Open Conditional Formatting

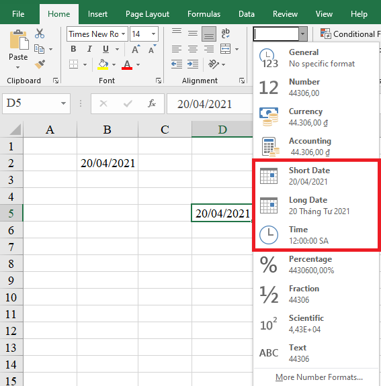point(350,34)
